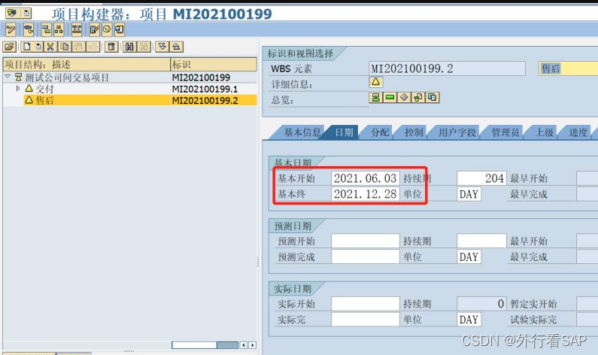Open the 控制 tab

414,132
